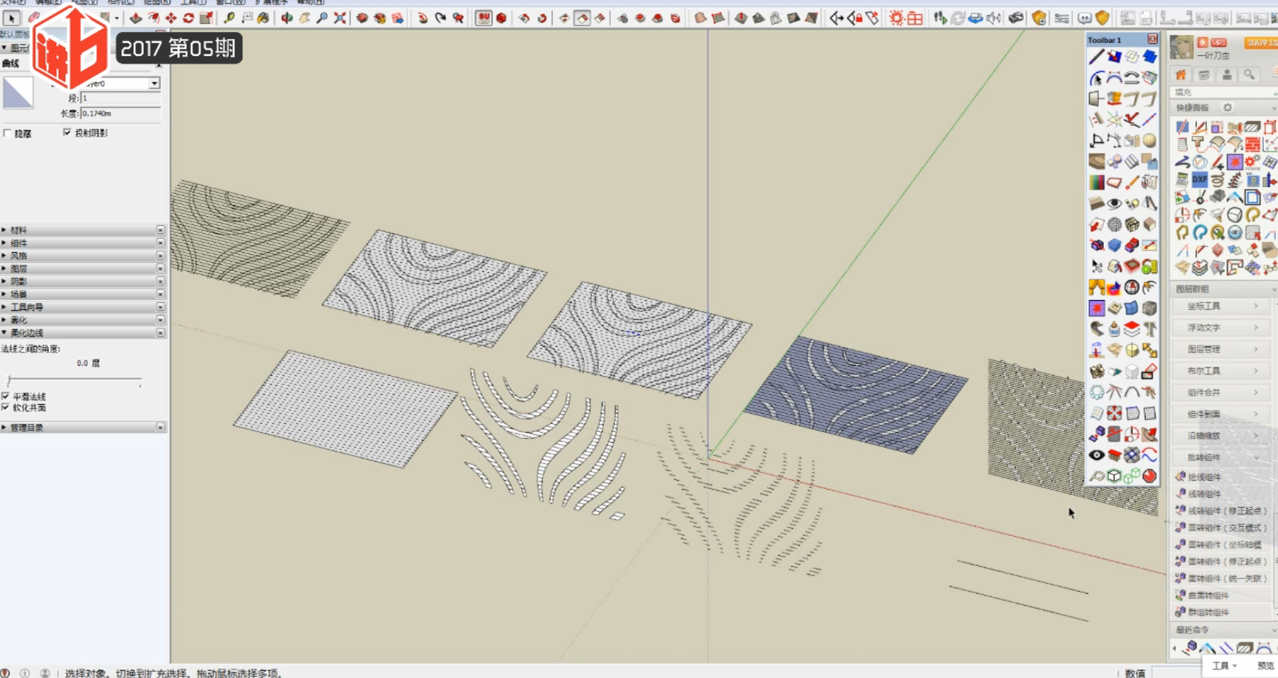Click the color stripes icon in Toolbar 1

point(1097,183)
